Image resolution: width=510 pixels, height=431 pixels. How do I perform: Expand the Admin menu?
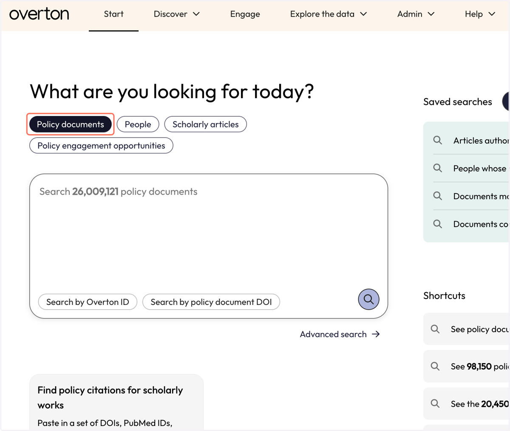point(416,14)
